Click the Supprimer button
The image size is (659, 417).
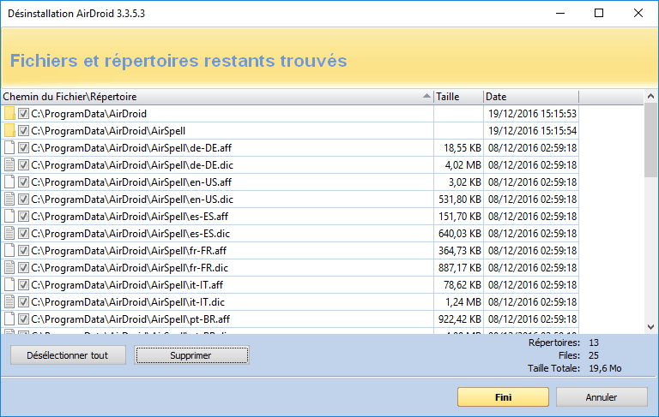[191, 355]
